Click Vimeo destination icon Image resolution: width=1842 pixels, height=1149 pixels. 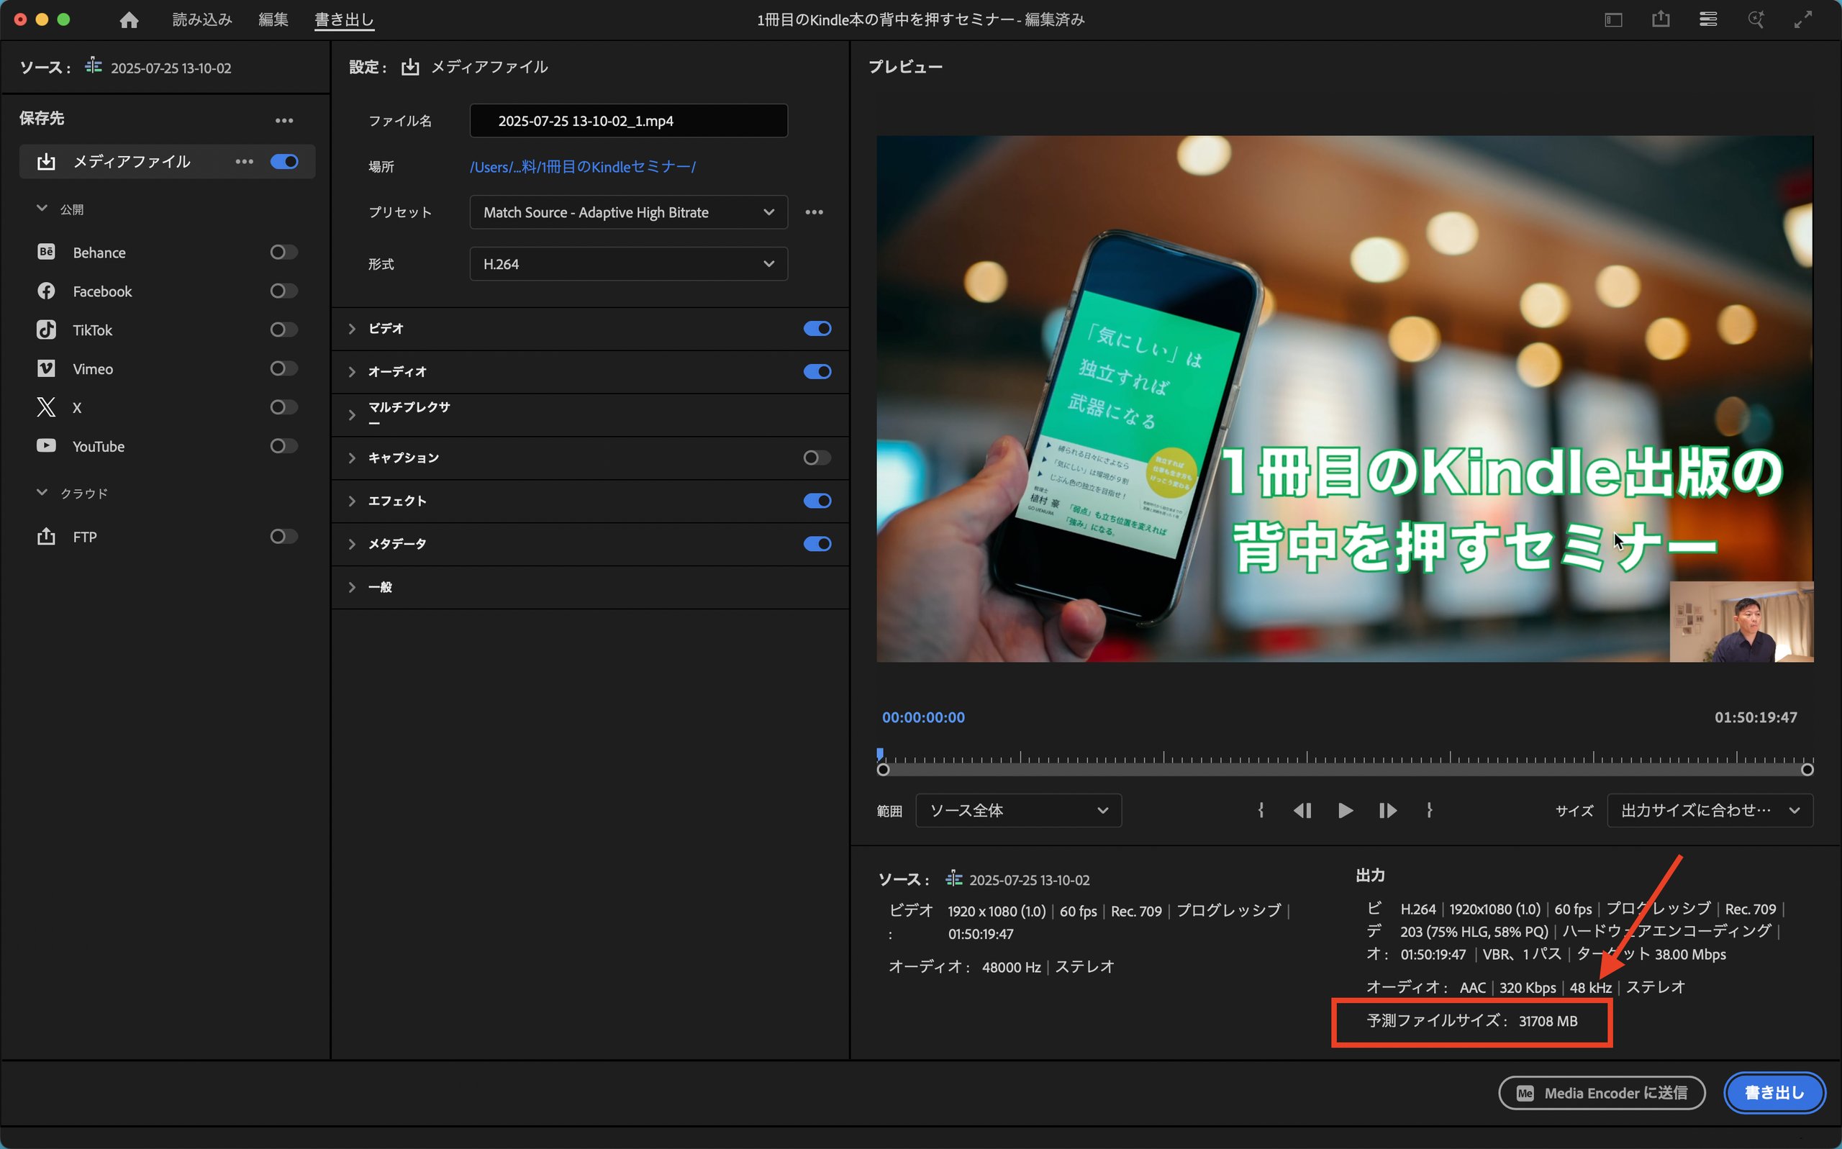coord(46,368)
